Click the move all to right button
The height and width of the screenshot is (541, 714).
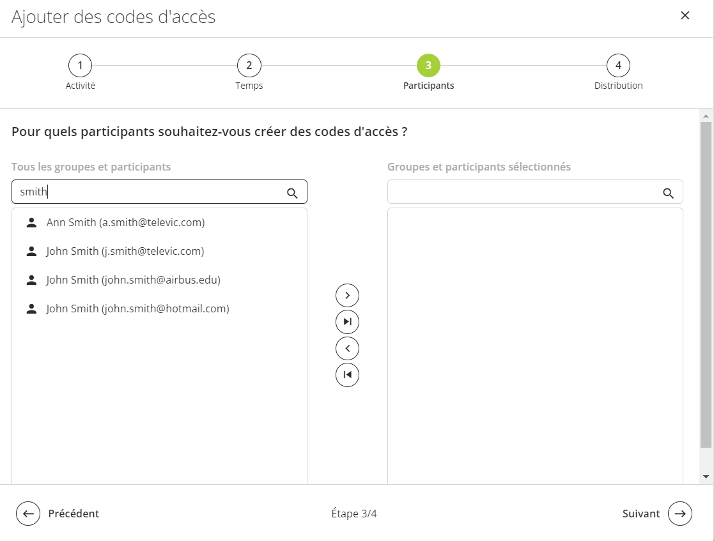[348, 322]
